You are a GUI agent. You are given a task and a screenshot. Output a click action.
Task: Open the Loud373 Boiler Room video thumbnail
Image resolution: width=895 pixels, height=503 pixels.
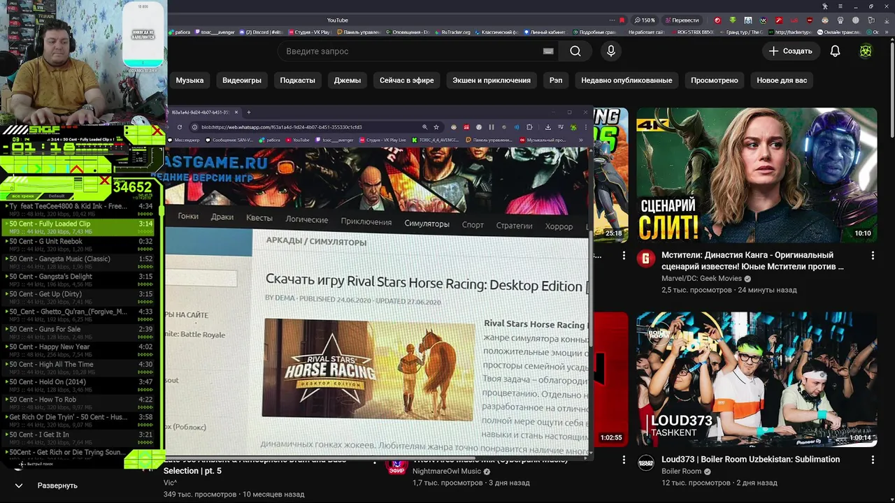point(757,379)
